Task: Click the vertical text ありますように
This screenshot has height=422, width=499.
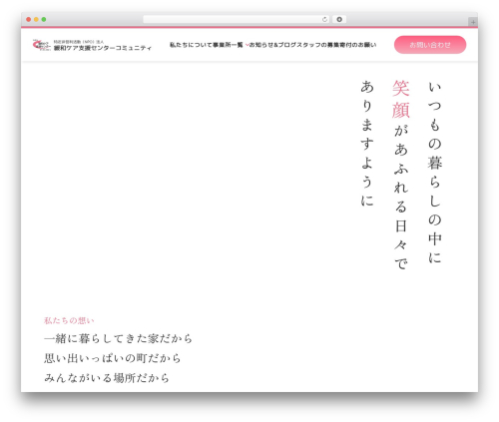Action: 367,143
